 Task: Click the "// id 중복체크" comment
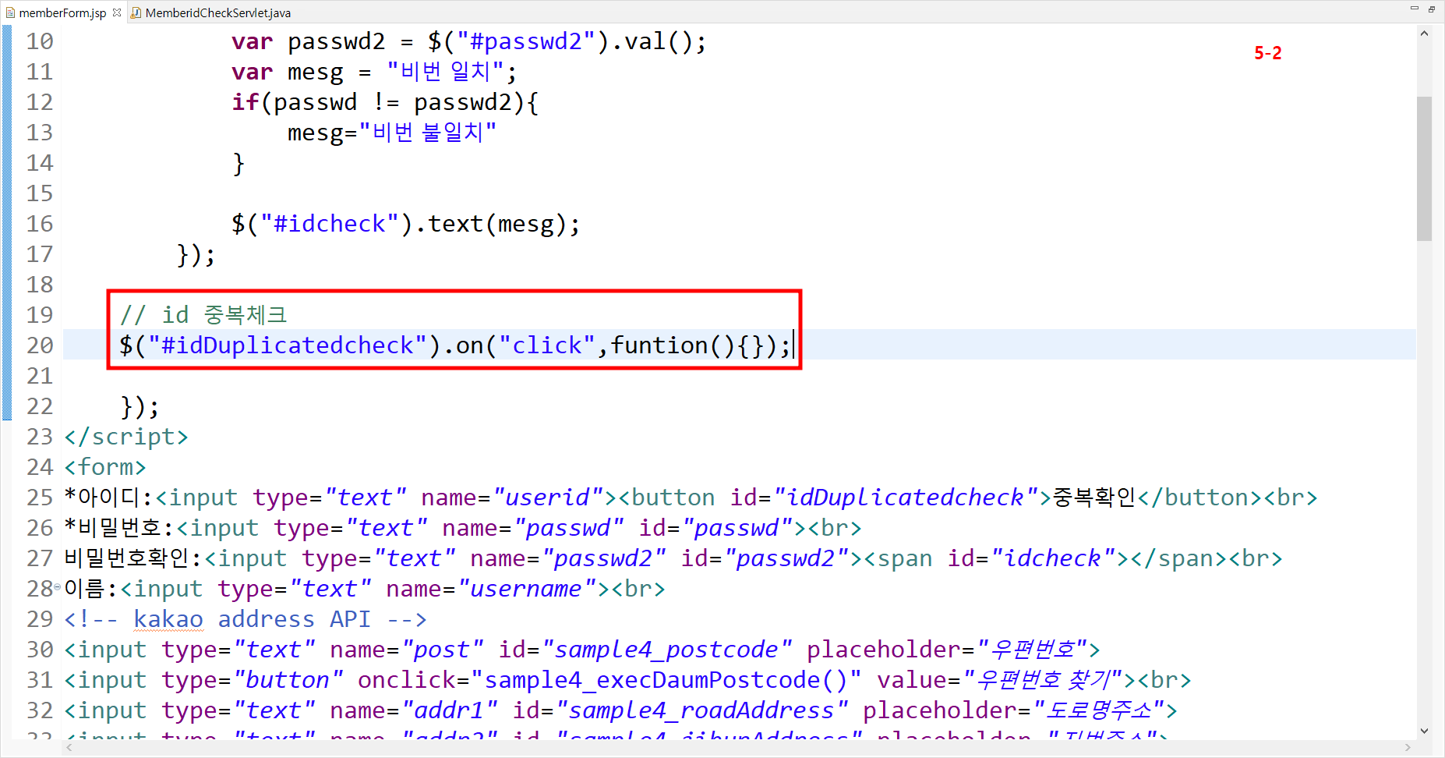[x=203, y=315]
